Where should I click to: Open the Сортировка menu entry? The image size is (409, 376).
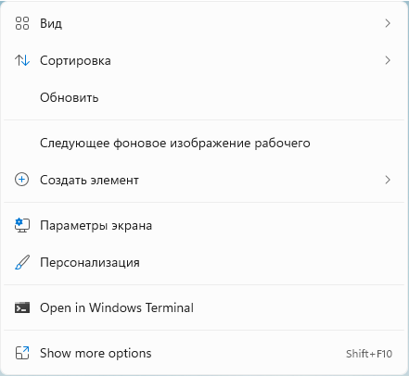pos(204,60)
